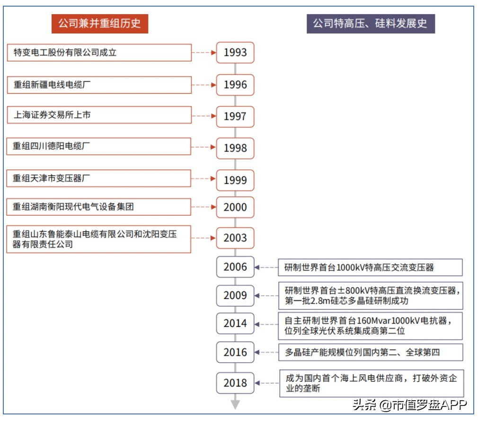This screenshot has width=478, height=422.
Task: Click the 2014 timeline node
Action: point(235,324)
